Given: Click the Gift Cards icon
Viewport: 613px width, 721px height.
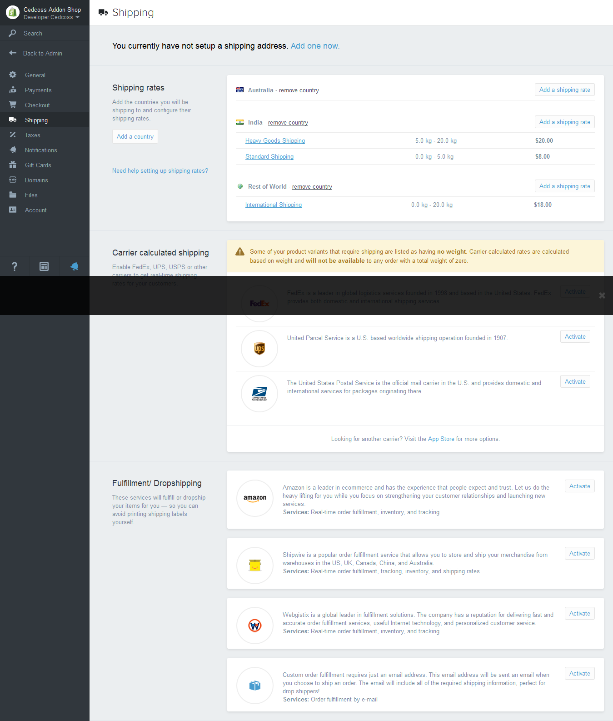Looking at the screenshot, I should [13, 165].
